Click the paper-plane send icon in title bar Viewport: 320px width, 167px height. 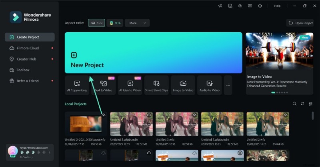(x=220, y=6)
